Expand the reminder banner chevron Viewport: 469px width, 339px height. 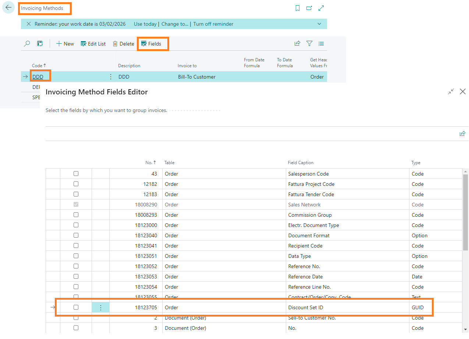click(x=319, y=24)
